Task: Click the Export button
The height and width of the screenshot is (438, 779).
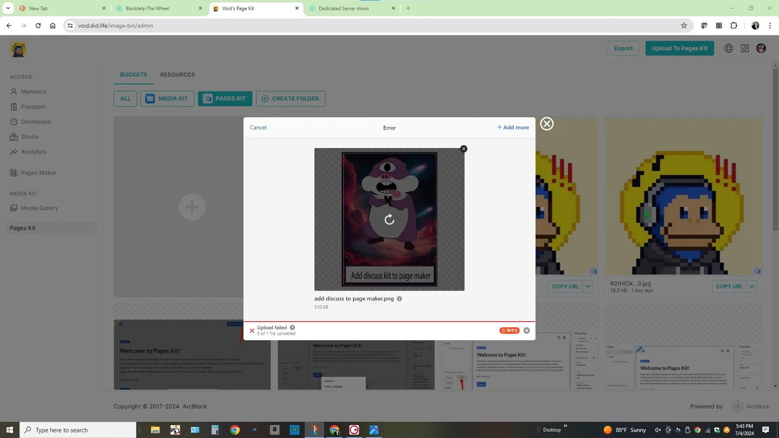Action: [623, 48]
